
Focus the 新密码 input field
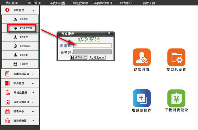coord(92,52)
